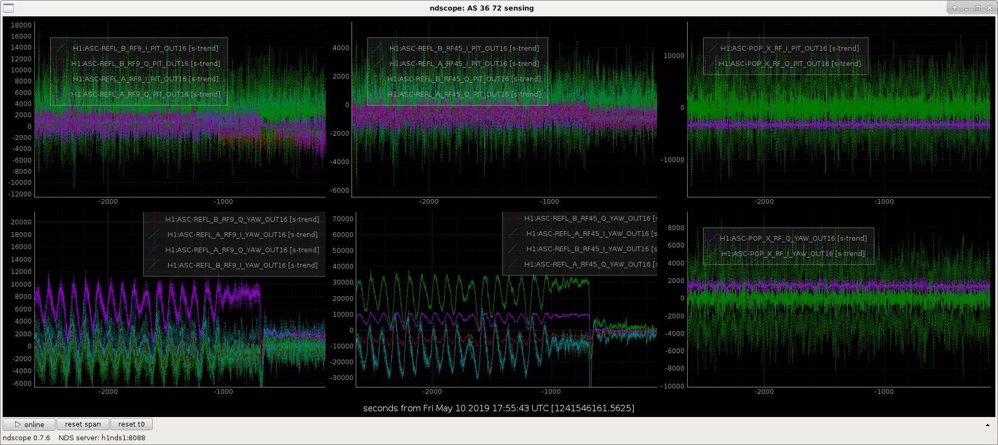998x445 pixels.
Task: Select the POP_X_RF_Q_YAW_OUT16 legend label
Action: 793,238
